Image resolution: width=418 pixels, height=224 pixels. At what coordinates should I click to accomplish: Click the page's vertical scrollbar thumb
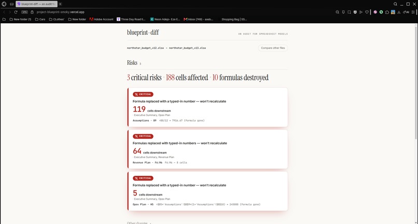pos(416,82)
